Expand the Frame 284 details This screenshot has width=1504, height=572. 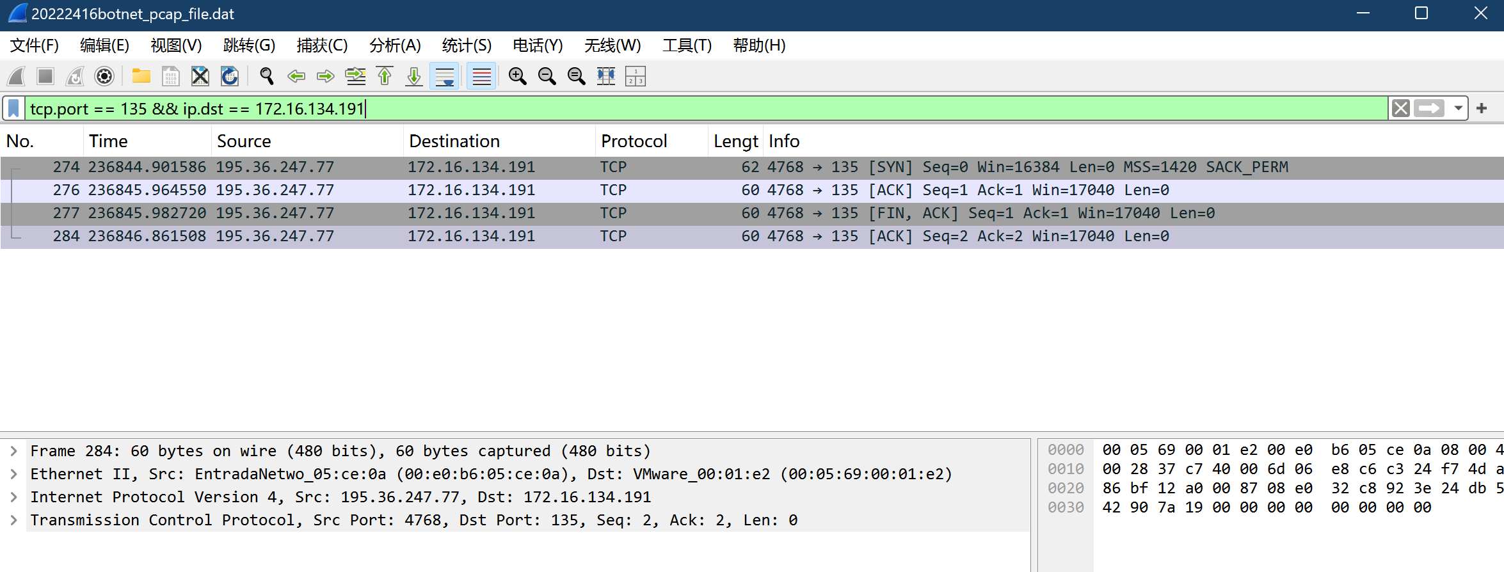pyautogui.click(x=13, y=451)
